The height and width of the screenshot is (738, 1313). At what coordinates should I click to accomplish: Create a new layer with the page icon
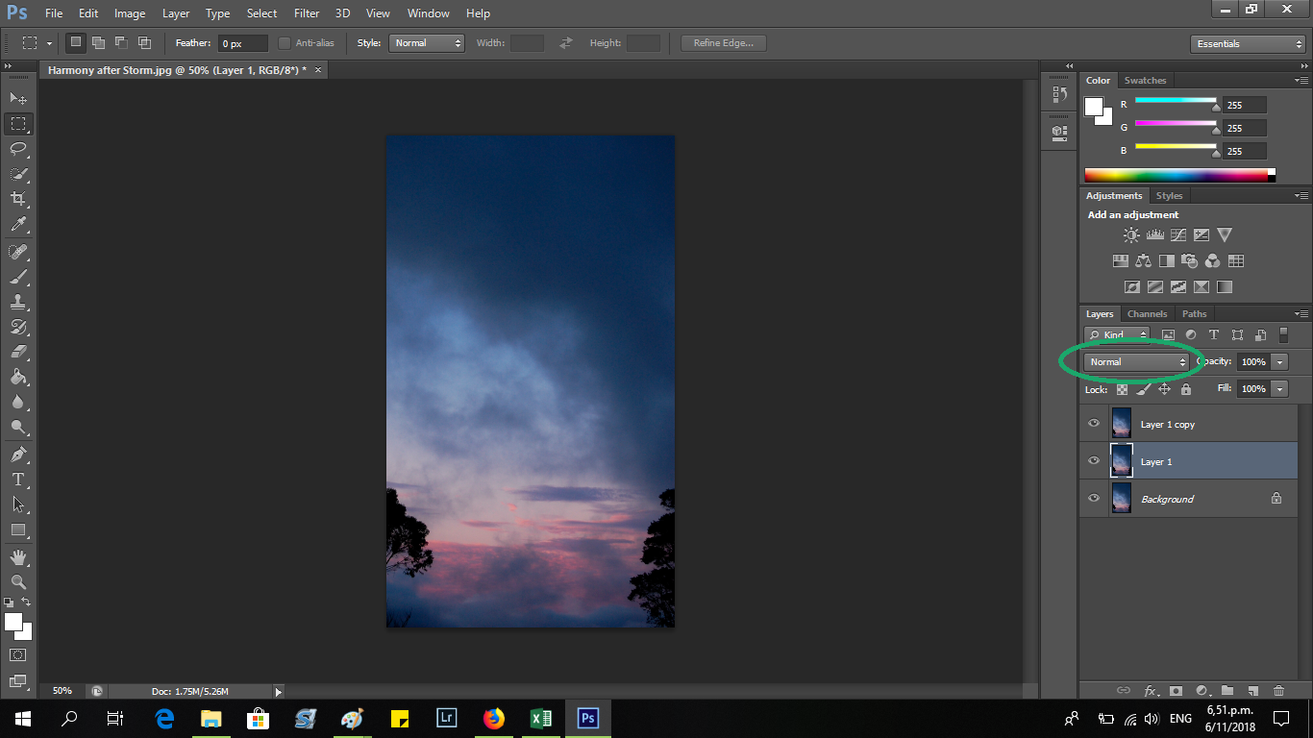pyautogui.click(x=1252, y=691)
